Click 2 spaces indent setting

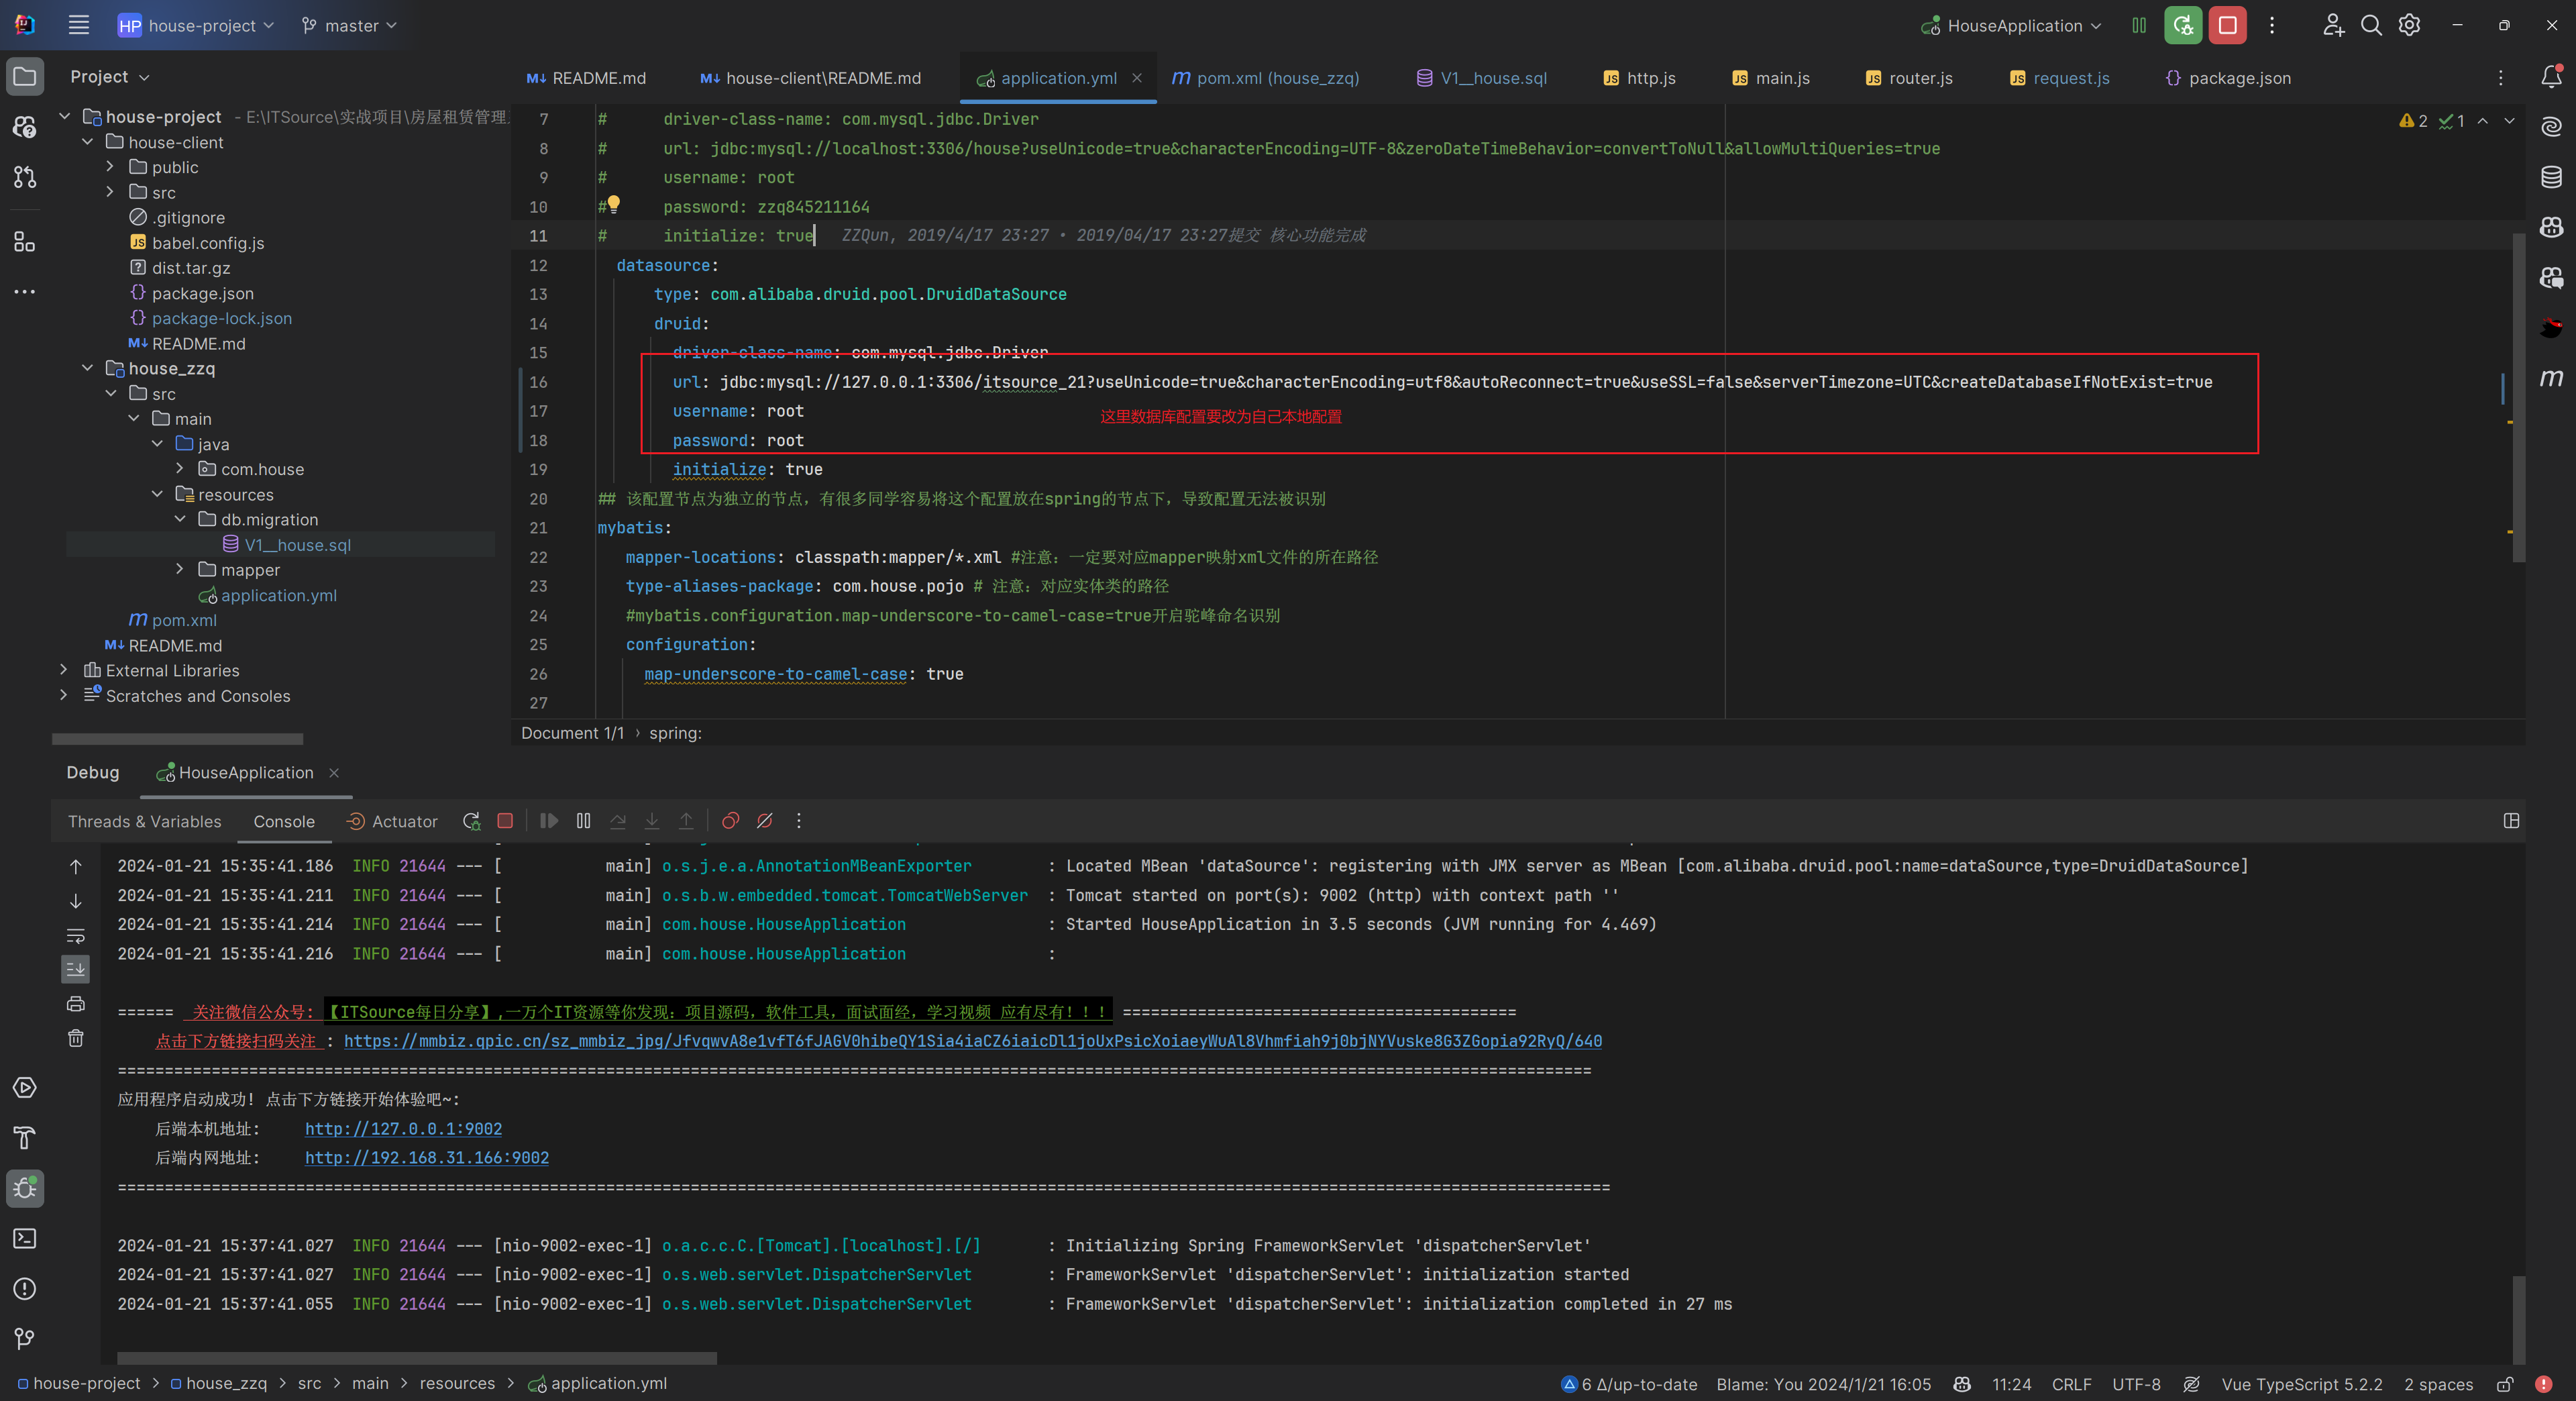[x=2438, y=1384]
